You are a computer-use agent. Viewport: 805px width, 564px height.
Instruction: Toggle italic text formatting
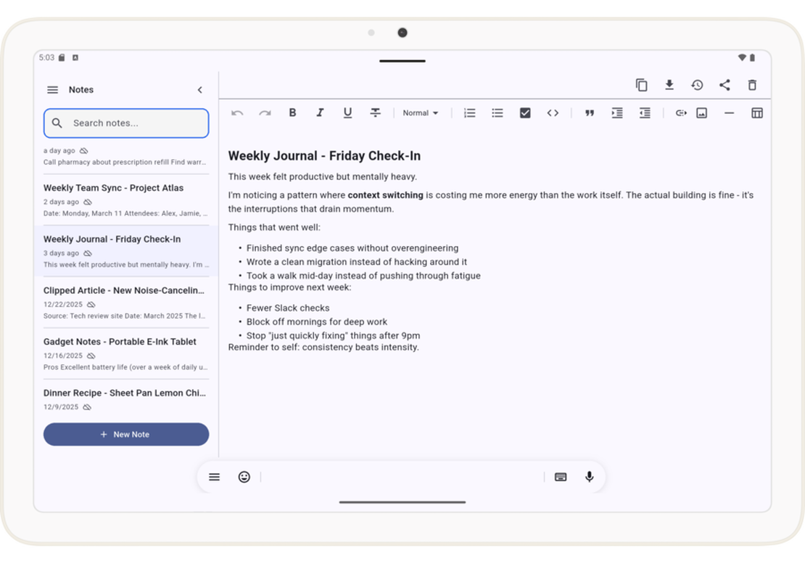pos(320,113)
